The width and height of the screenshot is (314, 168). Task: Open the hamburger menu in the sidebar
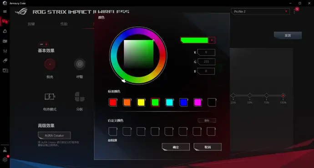[x=5, y=12]
